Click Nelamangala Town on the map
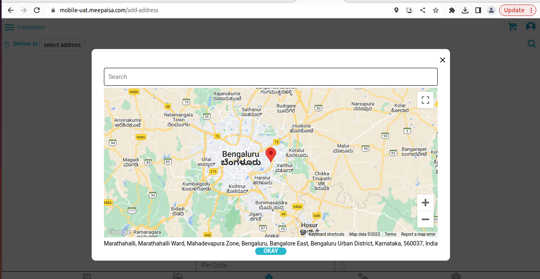The image size is (540, 279). pos(179,120)
